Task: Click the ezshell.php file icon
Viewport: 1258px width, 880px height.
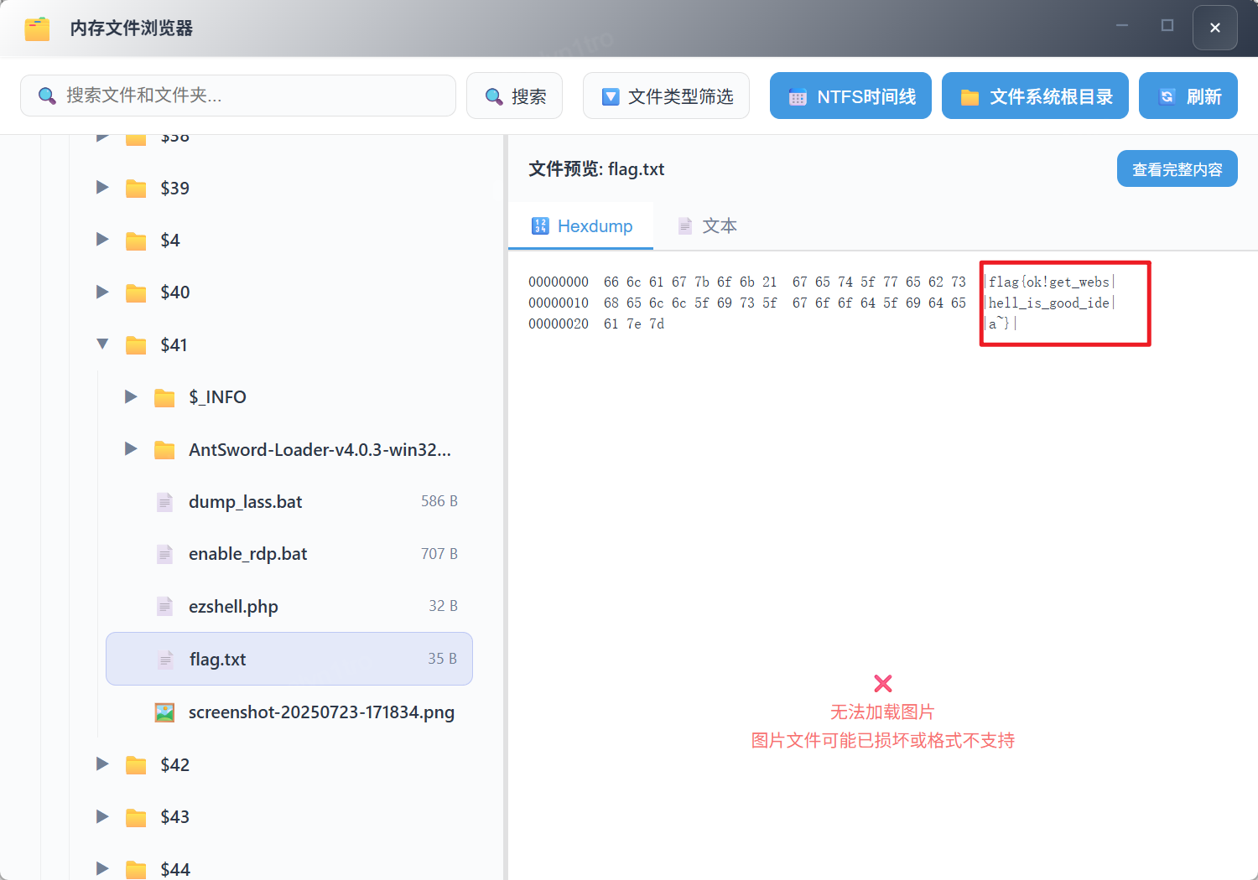Action: tap(164, 606)
